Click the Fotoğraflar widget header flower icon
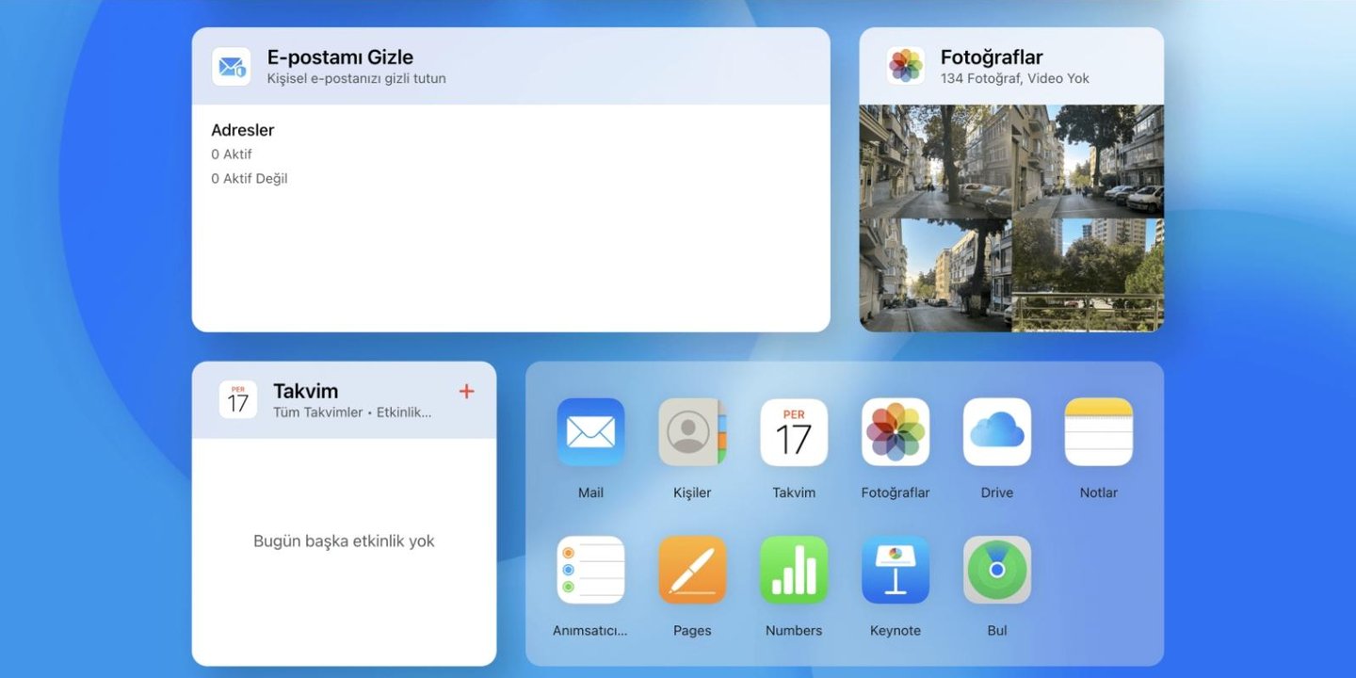Image resolution: width=1356 pixels, height=678 pixels. coord(906,66)
